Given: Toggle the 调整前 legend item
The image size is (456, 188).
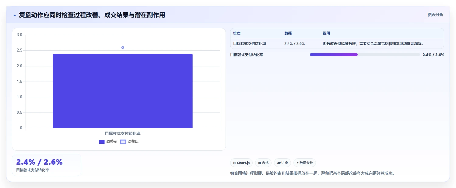Looking at the screenshot, I should [108, 142].
